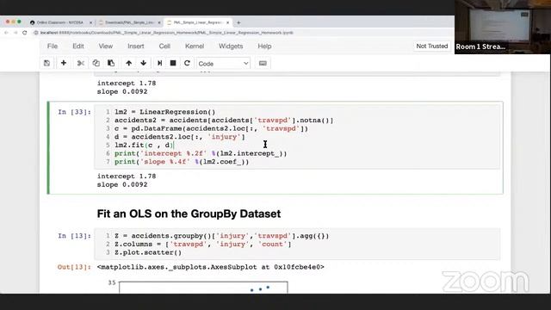Interrupt the kernel stop icon
This screenshot has width=551, height=310.
173,63
